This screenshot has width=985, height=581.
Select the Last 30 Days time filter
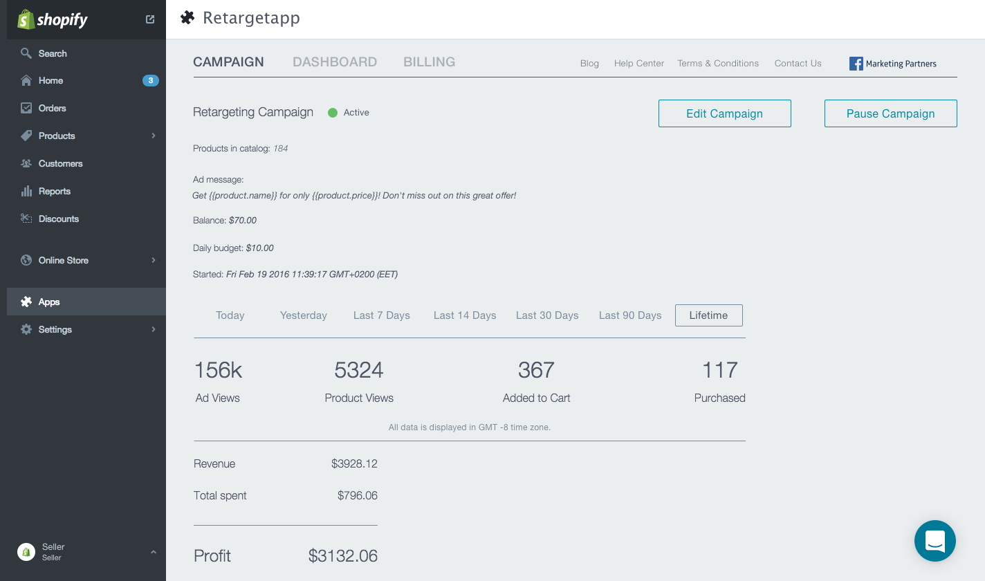(x=547, y=315)
